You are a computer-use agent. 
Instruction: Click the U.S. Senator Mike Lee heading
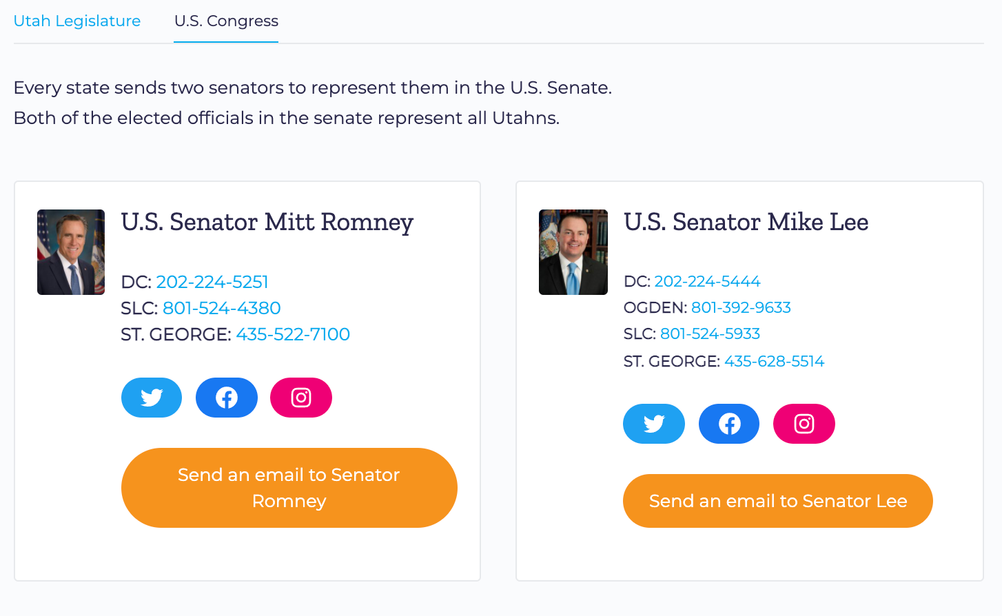tap(746, 222)
